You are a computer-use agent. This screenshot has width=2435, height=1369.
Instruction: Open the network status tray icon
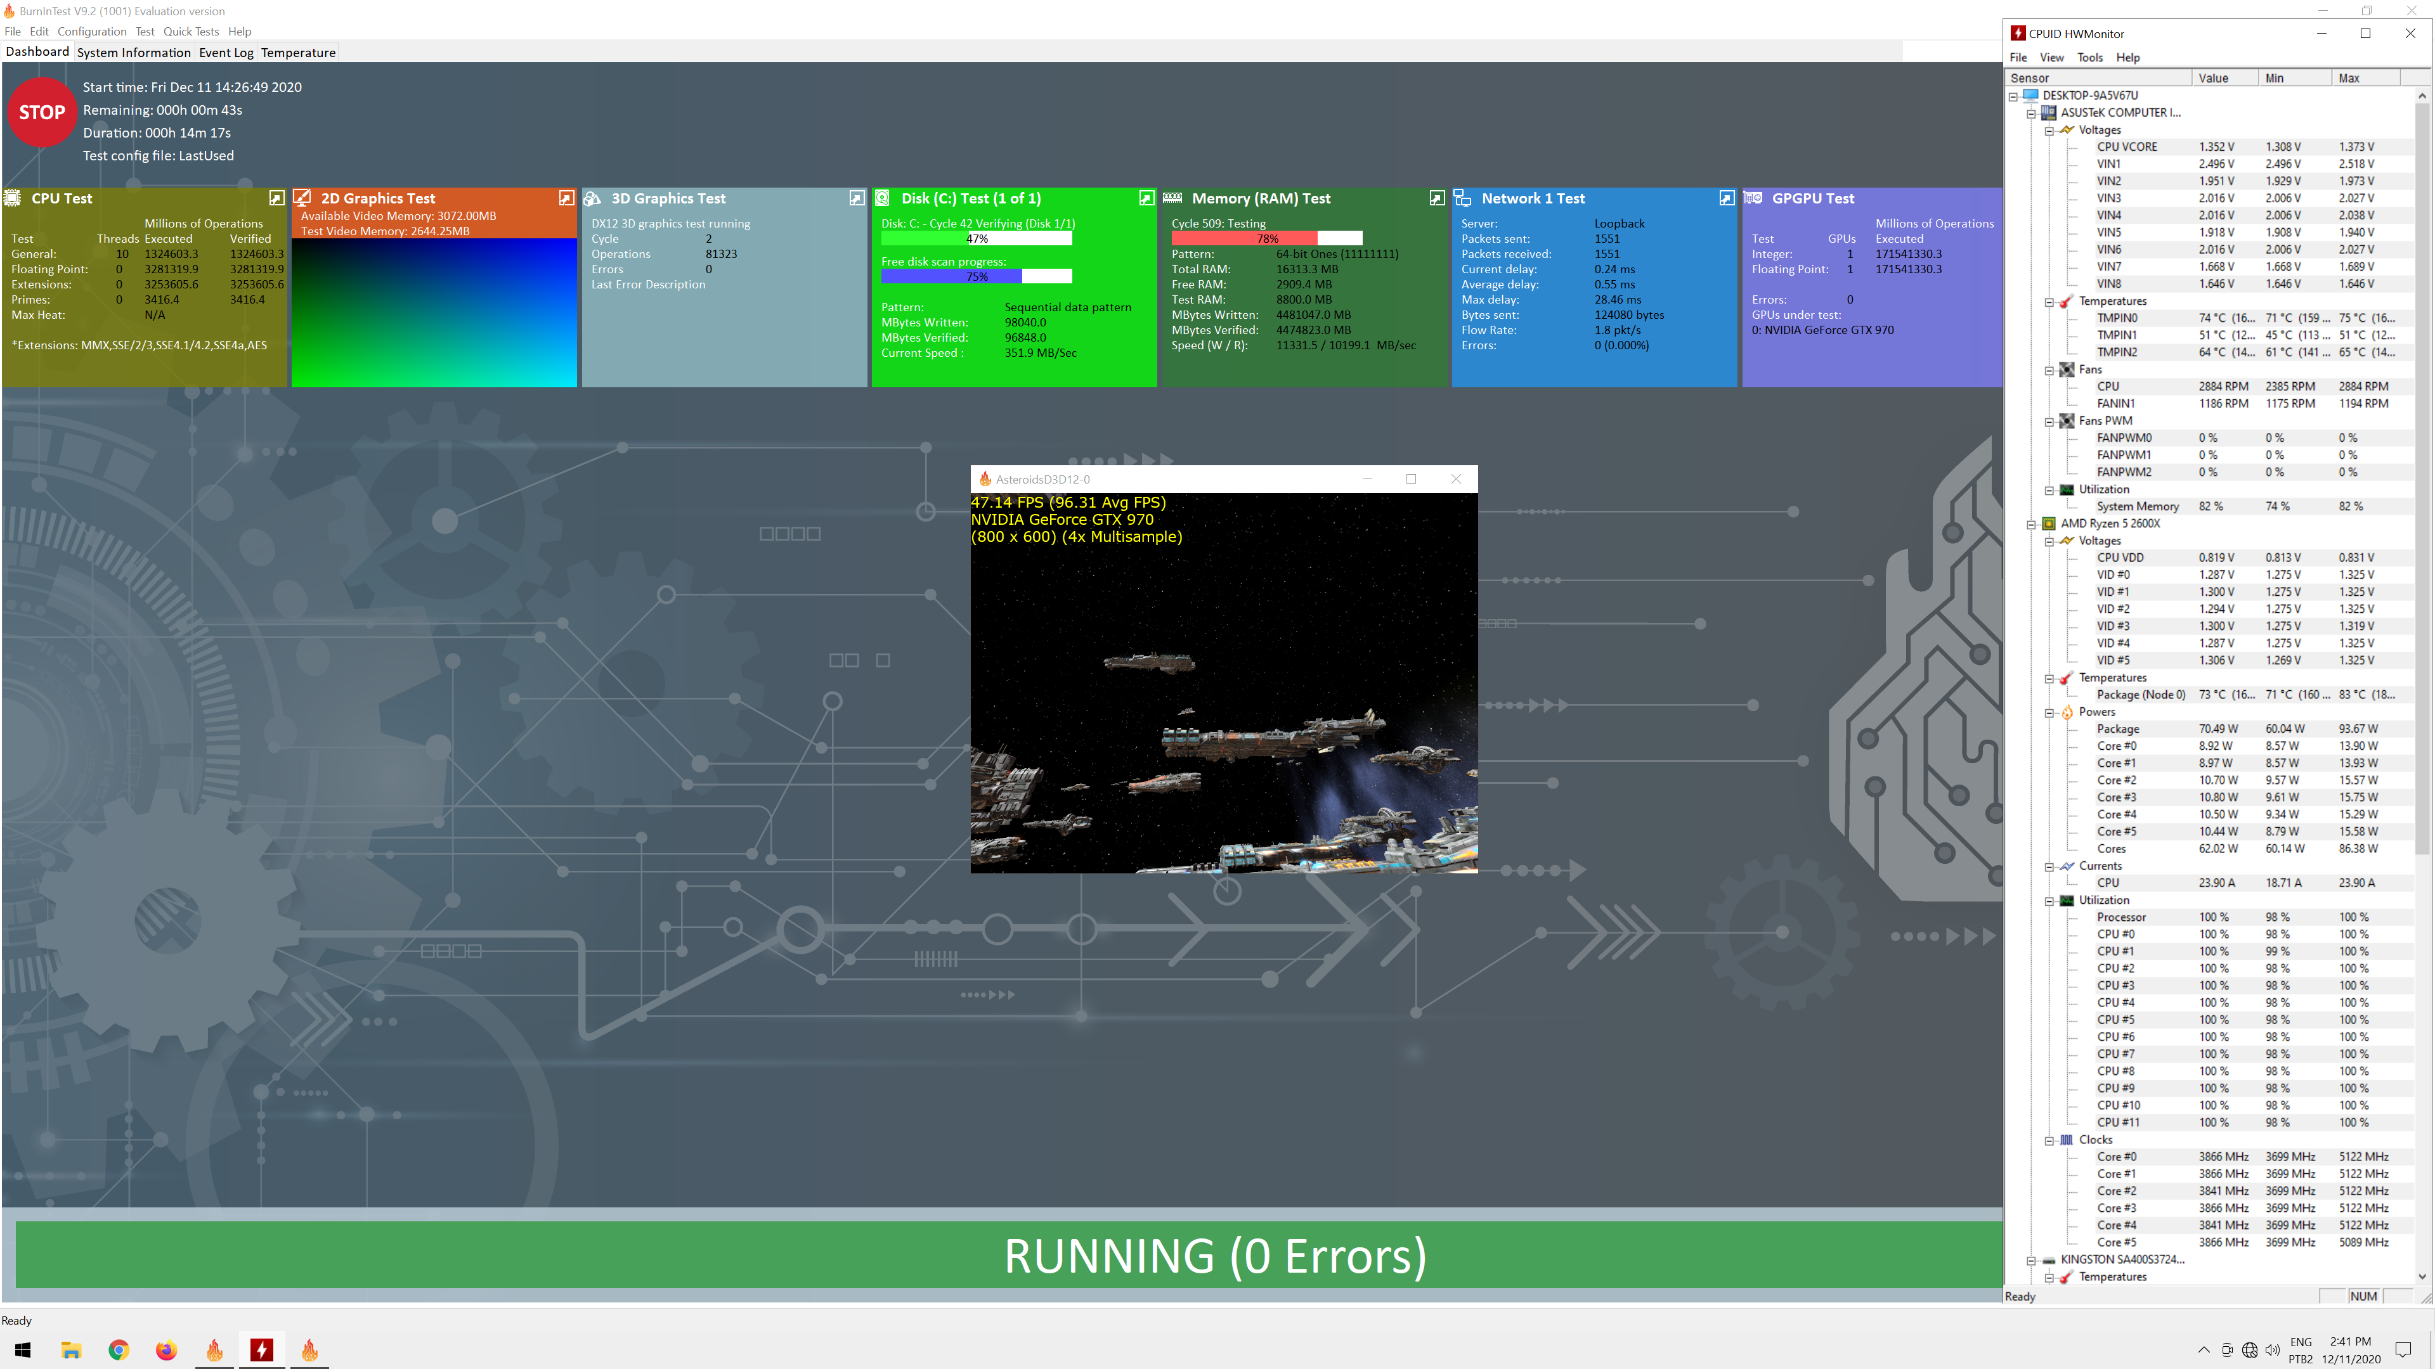[x=2250, y=1350]
